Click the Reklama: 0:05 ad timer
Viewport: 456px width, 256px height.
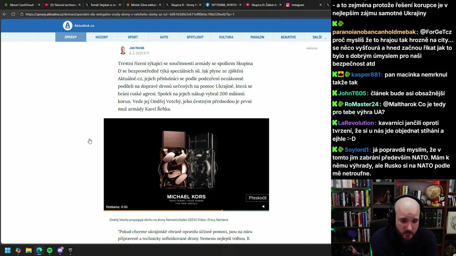tap(117, 207)
